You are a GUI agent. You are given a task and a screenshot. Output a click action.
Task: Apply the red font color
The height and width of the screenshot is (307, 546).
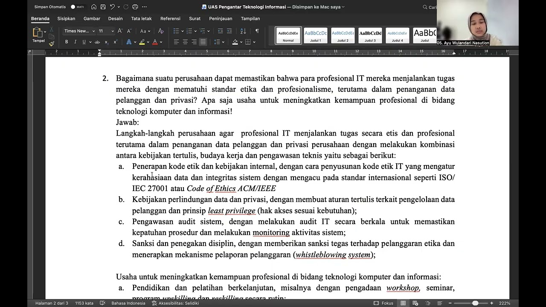click(x=155, y=42)
